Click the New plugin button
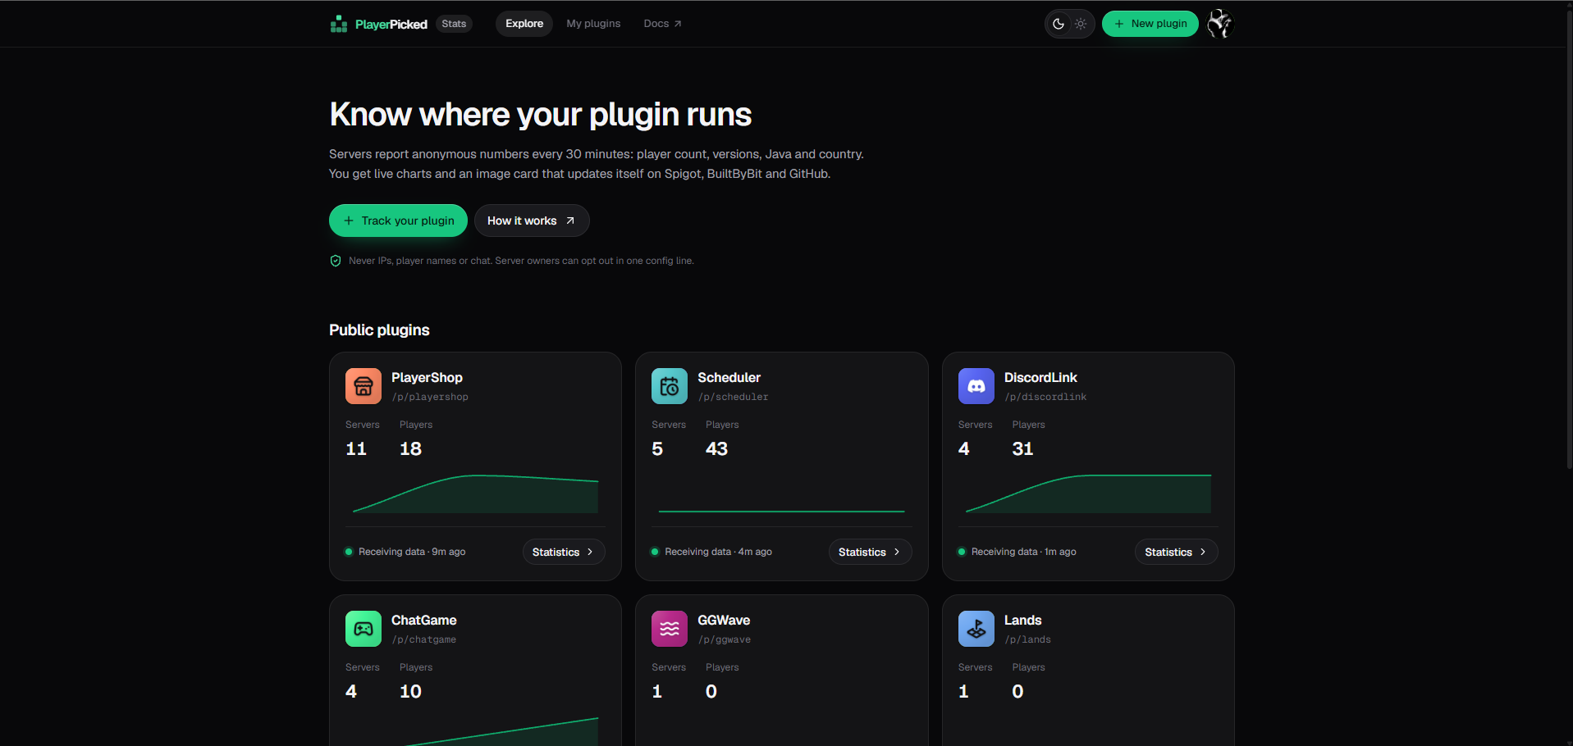1573x746 pixels. coord(1150,24)
